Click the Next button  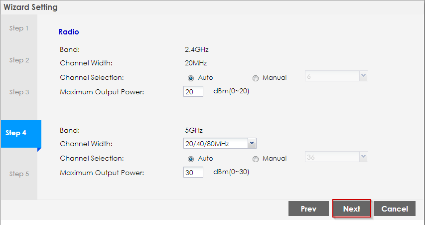(x=351, y=209)
